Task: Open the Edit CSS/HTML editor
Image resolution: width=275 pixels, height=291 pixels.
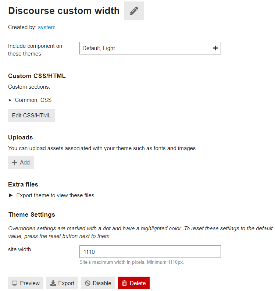Action: 31,116
